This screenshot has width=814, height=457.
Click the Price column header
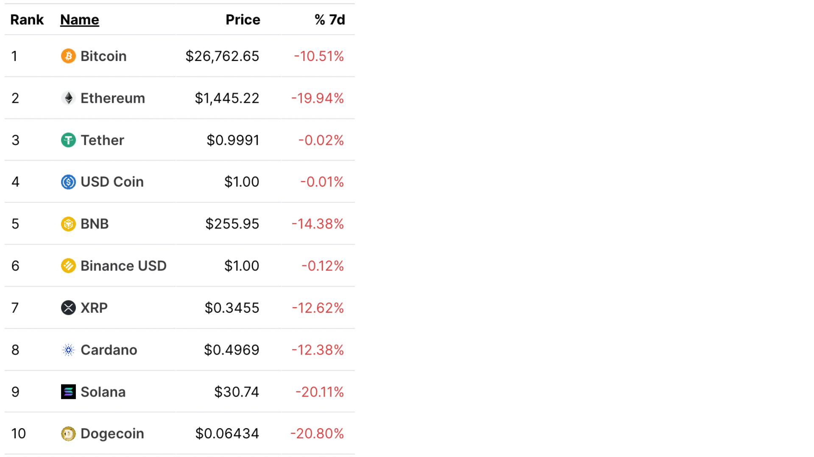click(x=243, y=19)
